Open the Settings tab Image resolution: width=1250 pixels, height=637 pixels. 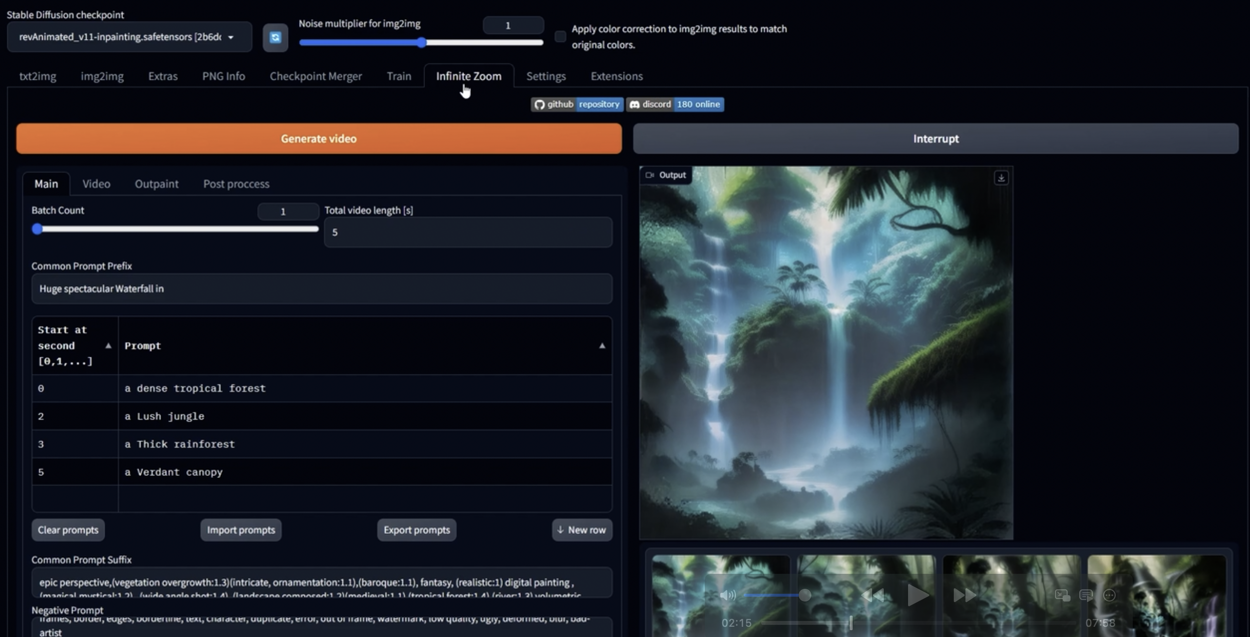pyautogui.click(x=546, y=76)
